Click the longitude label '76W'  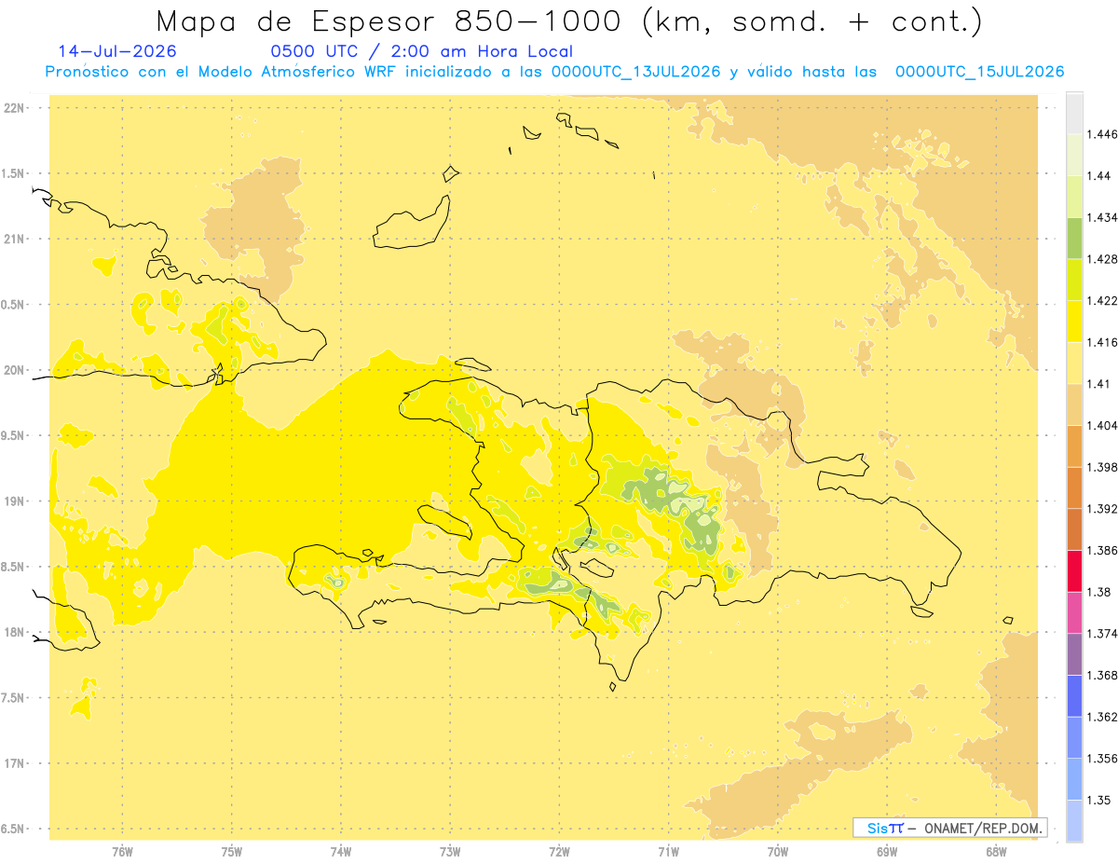122,852
